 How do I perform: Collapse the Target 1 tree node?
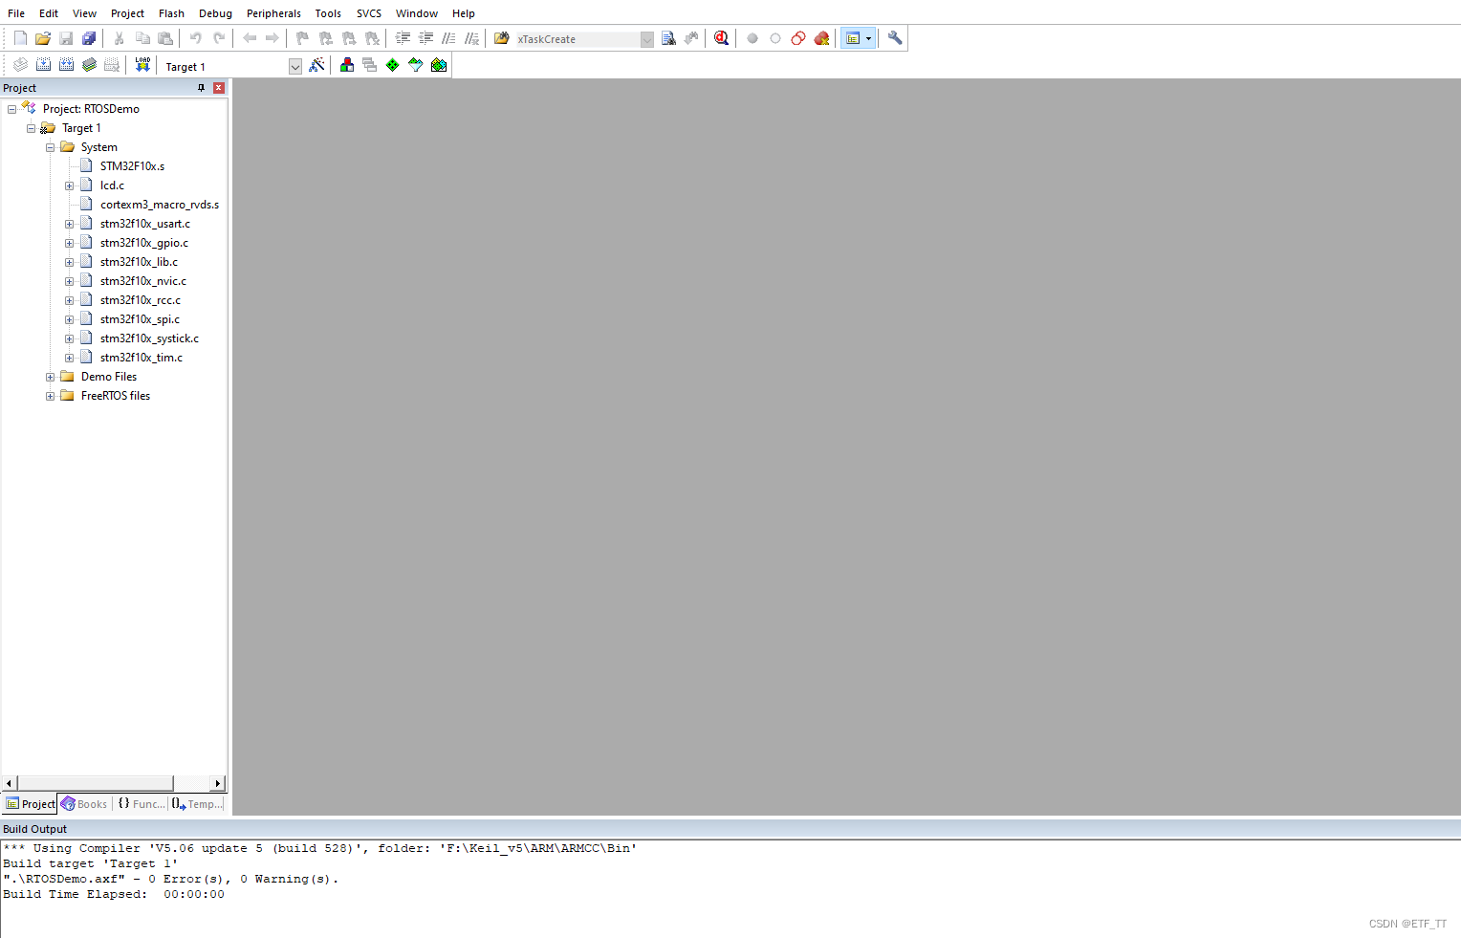[31, 128]
